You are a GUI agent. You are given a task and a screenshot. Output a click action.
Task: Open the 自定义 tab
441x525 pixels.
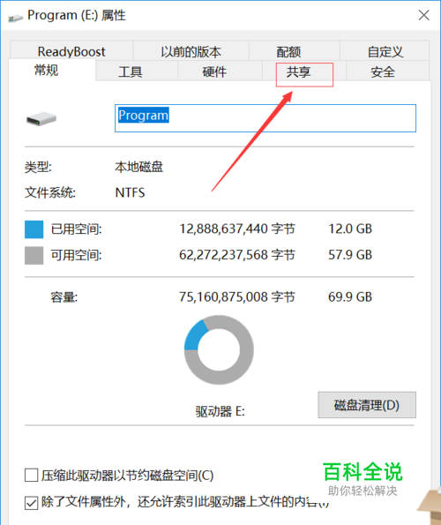pos(385,51)
